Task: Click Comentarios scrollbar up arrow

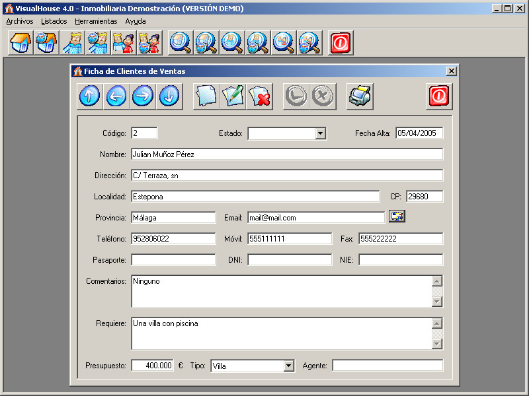Action: point(437,281)
